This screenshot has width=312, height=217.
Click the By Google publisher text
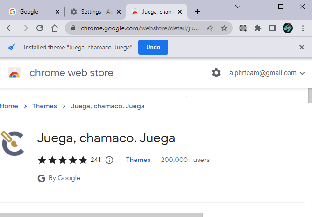tap(64, 178)
